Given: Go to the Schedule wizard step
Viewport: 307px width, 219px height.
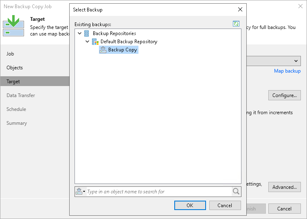Looking at the screenshot, I should pos(16,109).
